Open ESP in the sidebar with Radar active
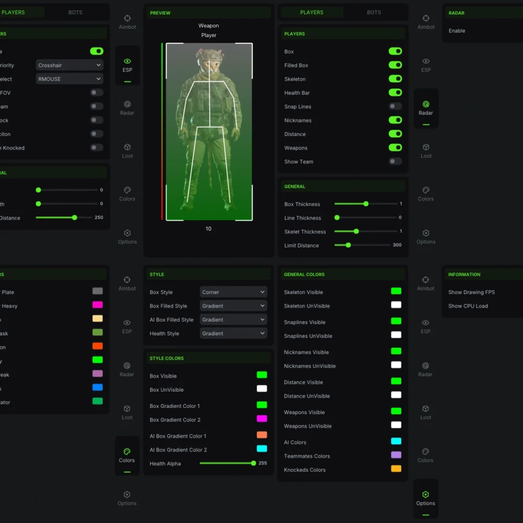 [x=426, y=65]
